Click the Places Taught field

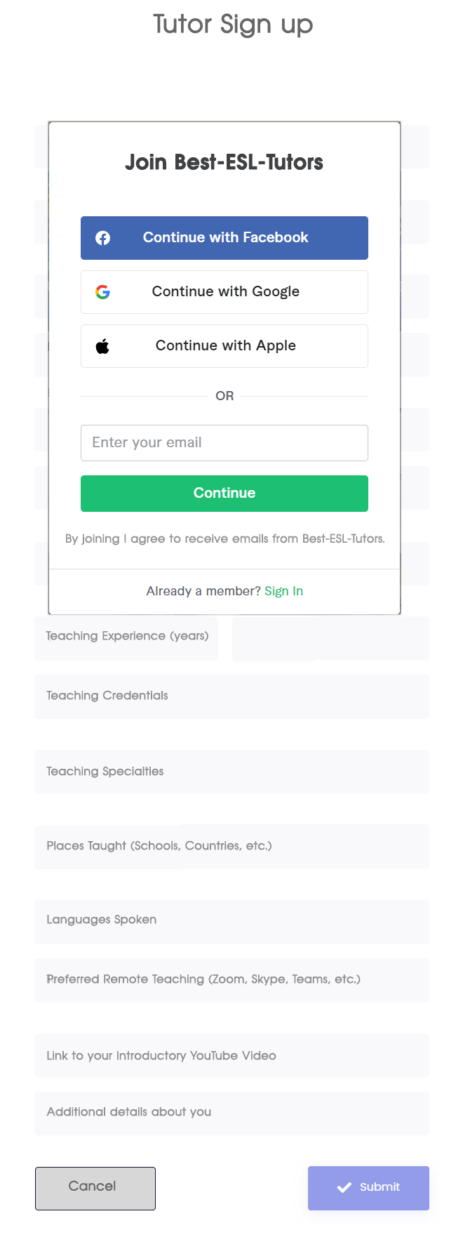[232, 846]
